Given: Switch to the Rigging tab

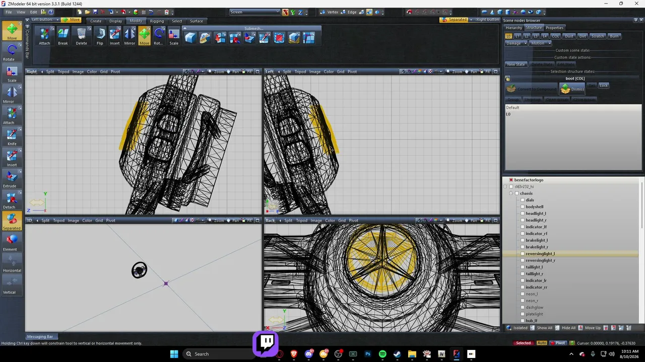Looking at the screenshot, I should [x=157, y=21].
